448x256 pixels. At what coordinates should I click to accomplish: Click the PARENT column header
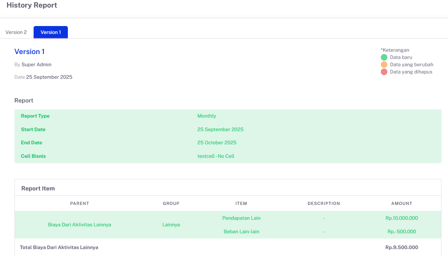pos(80,204)
